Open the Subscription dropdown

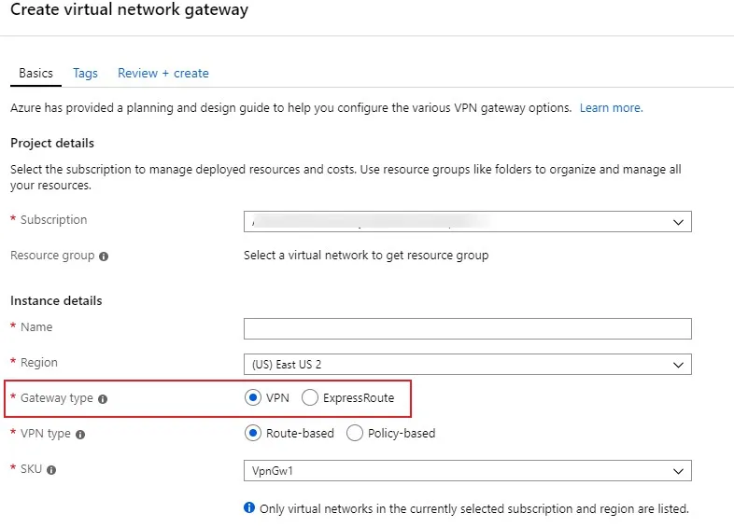pyautogui.click(x=467, y=222)
